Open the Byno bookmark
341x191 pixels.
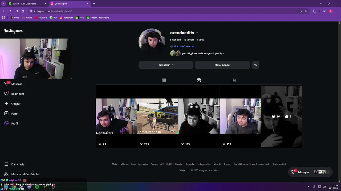click(x=15, y=18)
